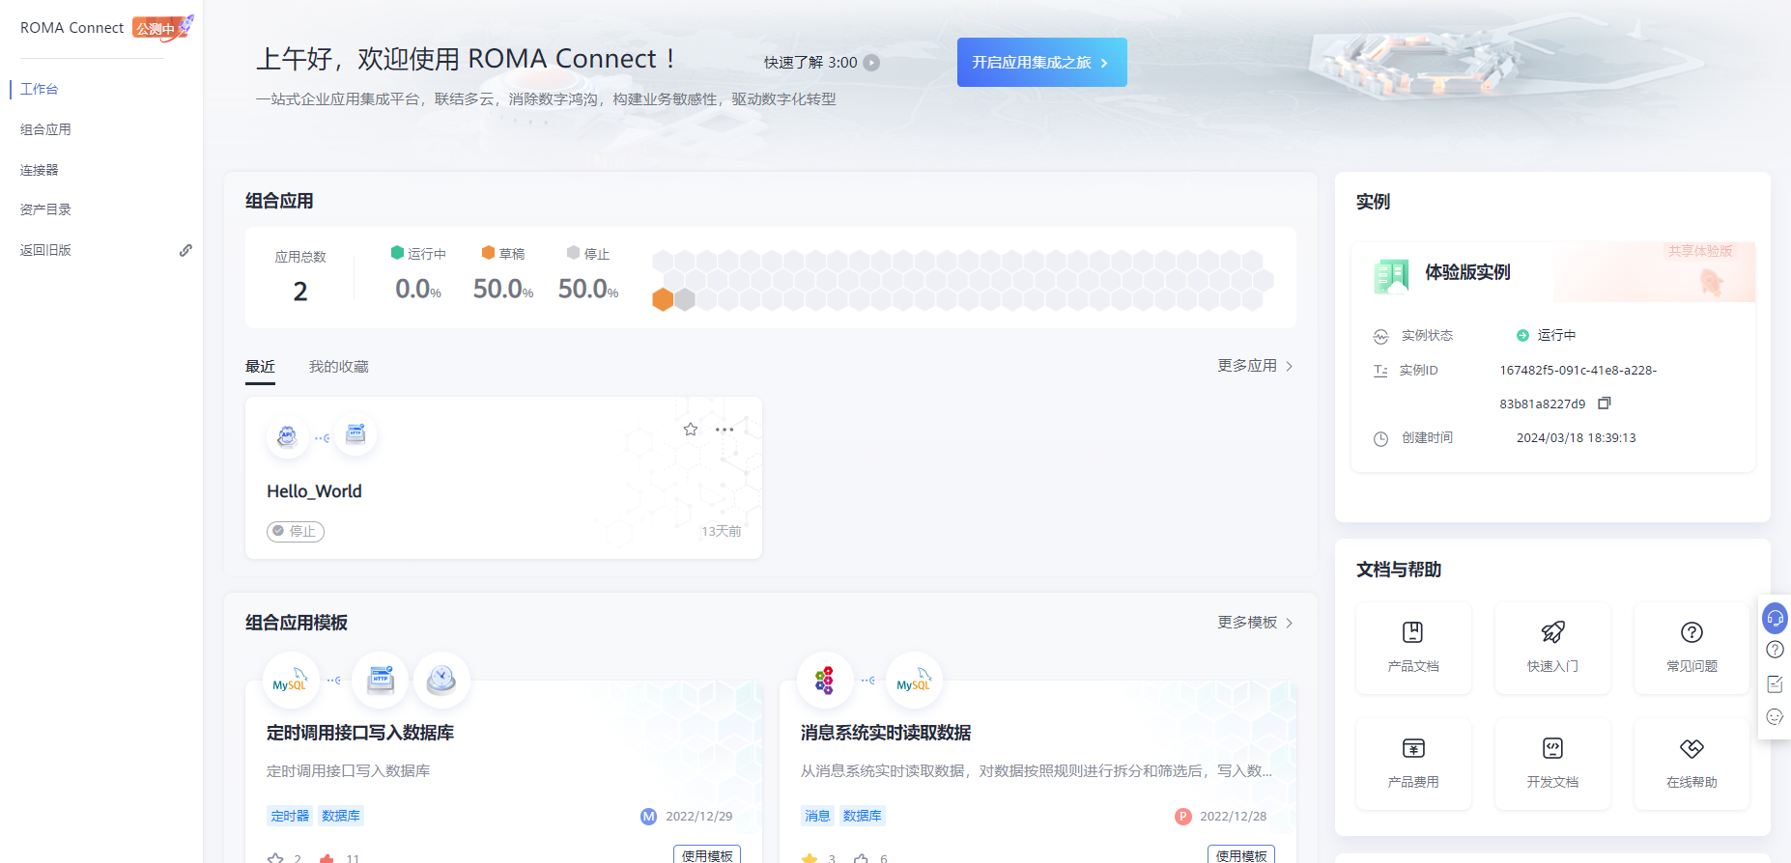Open the link icon beside 返回旧版
Screen dimensions: 1791x863
[185, 250]
